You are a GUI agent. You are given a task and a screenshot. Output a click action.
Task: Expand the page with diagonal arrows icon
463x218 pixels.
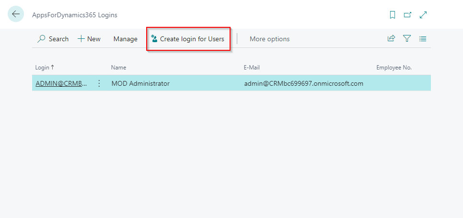pos(423,15)
